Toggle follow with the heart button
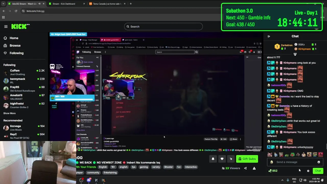Image resolution: width=327 pixels, height=184 pixels. [x=222, y=159]
